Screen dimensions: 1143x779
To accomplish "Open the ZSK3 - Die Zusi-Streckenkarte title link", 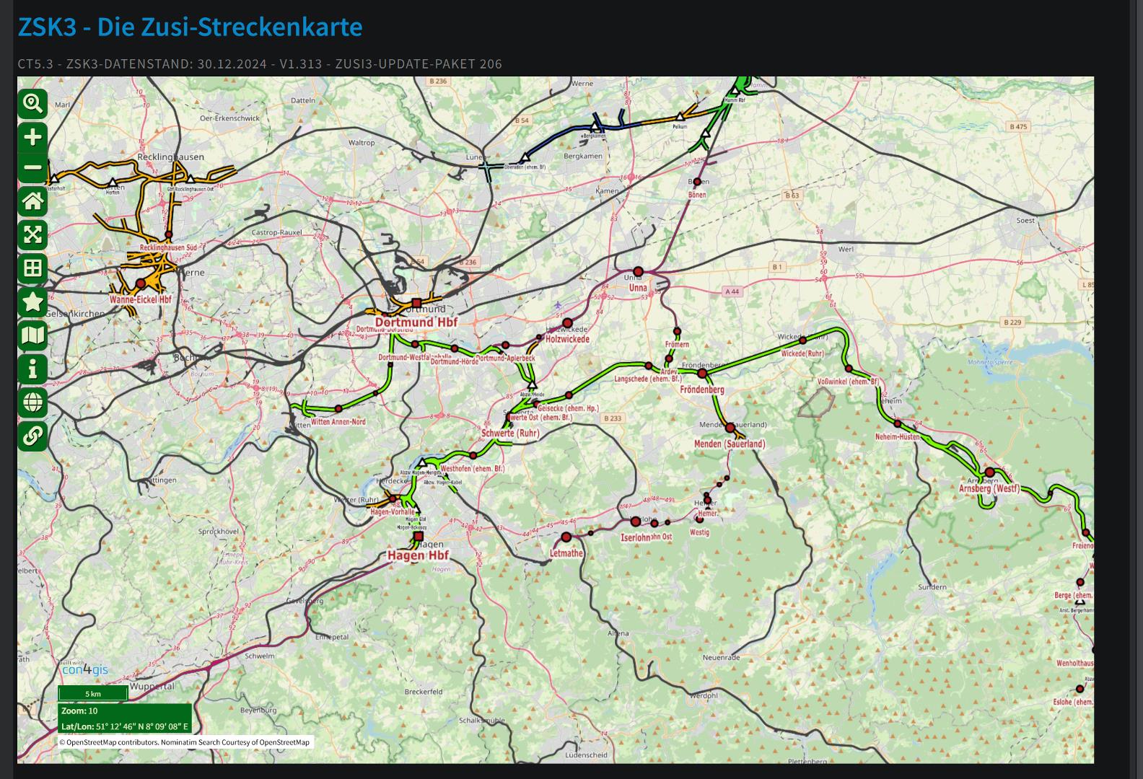I will pos(190,27).
